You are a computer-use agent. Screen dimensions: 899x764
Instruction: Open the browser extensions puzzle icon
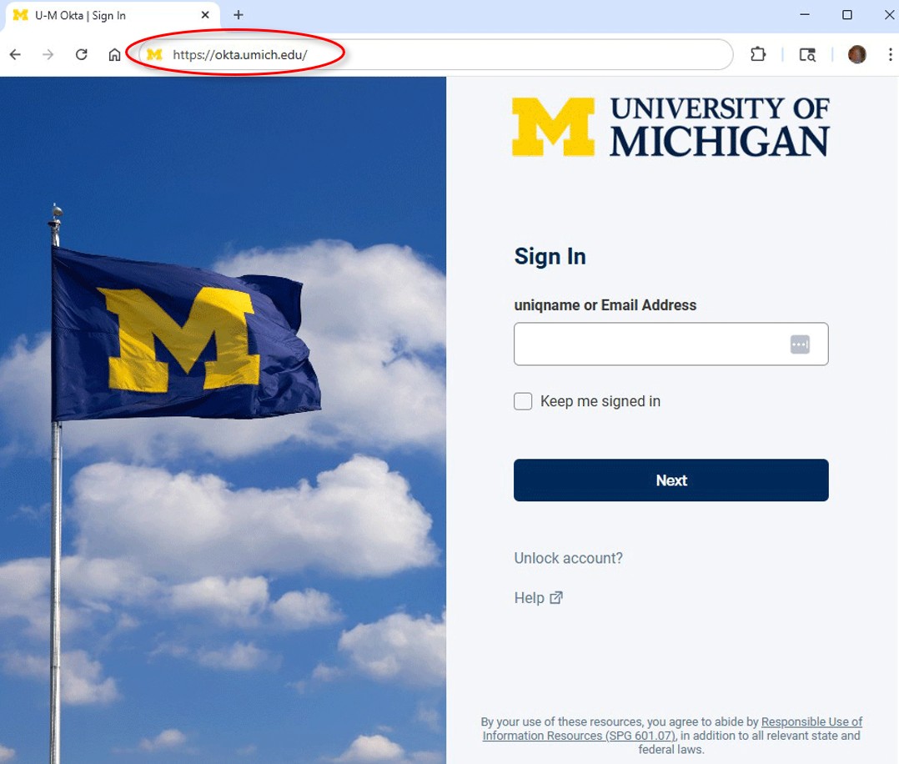758,54
